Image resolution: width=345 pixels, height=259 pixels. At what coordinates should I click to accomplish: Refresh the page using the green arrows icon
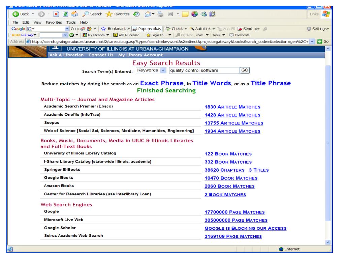click(65, 14)
